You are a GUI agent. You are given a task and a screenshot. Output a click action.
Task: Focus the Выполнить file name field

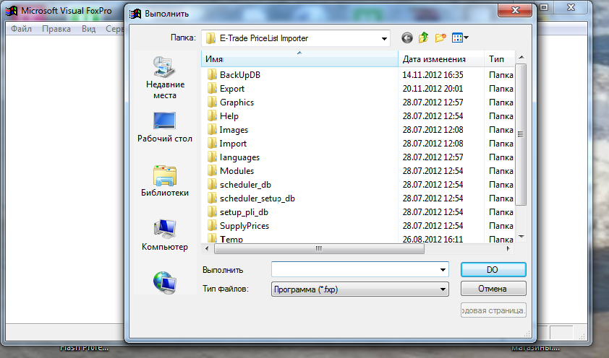pyautogui.click(x=359, y=270)
